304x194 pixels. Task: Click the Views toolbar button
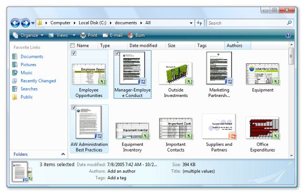pyautogui.click(x=59, y=35)
